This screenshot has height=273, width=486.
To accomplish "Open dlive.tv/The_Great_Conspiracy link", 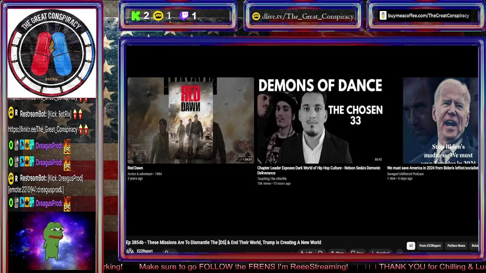I will coord(308,16).
